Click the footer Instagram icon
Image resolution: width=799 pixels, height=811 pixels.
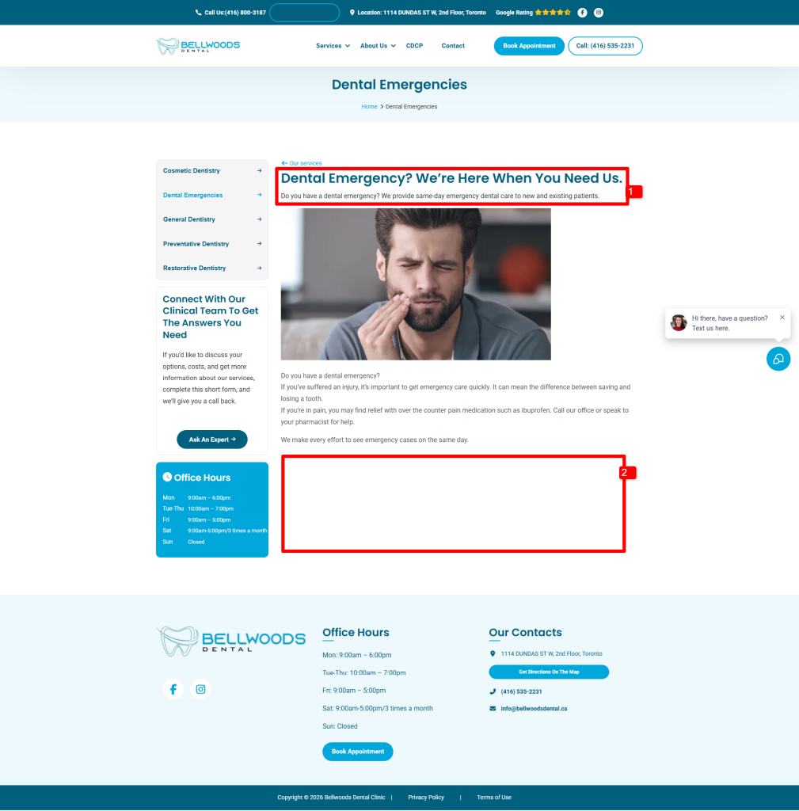point(200,689)
